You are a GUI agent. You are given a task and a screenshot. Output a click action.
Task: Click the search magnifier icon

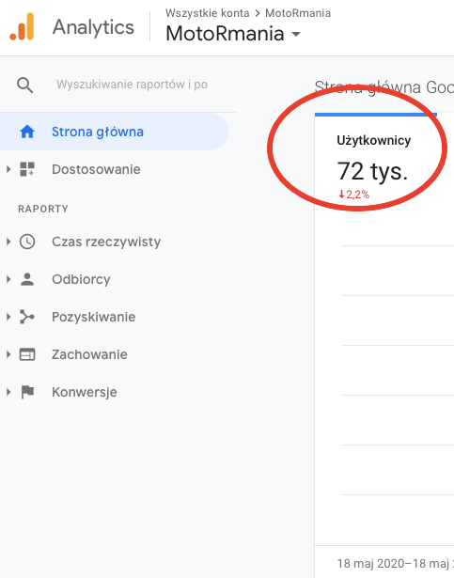coord(24,86)
